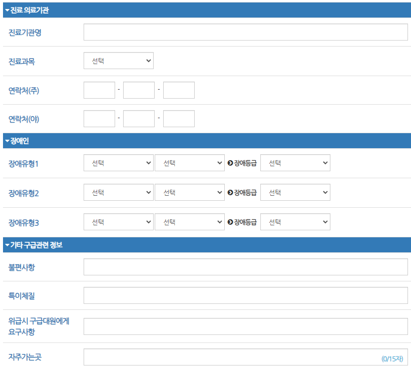Click the 진료기관명 label
Image resolution: width=411 pixels, height=369 pixels.
click(x=25, y=33)
